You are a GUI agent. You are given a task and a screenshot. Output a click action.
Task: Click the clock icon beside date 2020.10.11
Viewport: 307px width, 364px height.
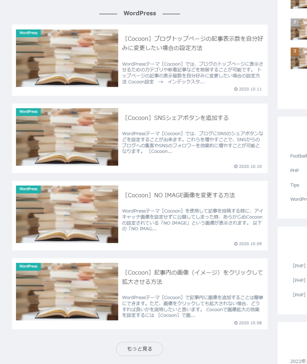[x=235, y=89]
